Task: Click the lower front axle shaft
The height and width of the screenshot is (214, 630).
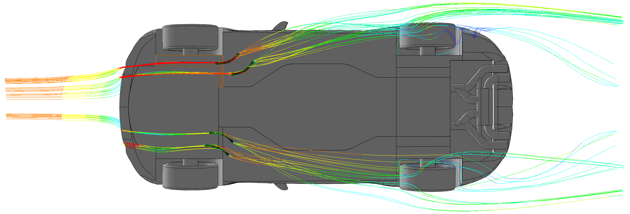Action: [x=190, y=162]
